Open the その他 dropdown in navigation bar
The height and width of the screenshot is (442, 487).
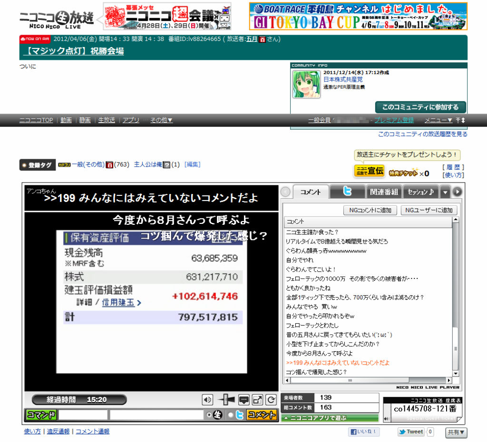coord(162,120)
